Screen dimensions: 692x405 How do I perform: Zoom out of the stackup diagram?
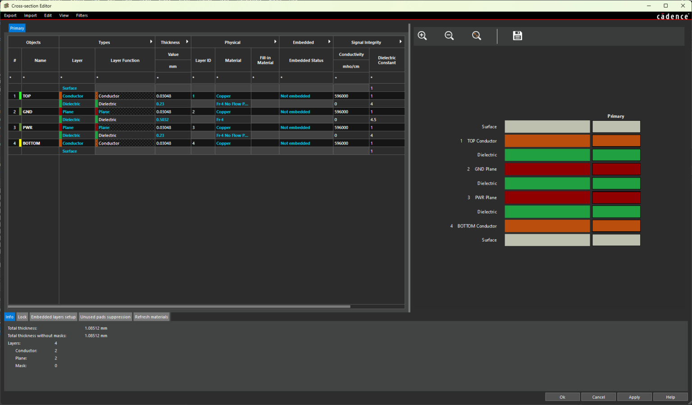pos(449,36)
